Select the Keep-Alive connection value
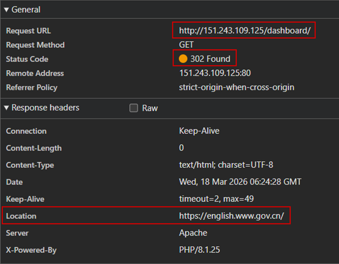339x264 pixels. tap(199, 131)
